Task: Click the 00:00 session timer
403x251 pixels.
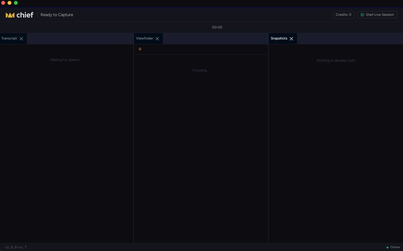Action: (217, 27)
